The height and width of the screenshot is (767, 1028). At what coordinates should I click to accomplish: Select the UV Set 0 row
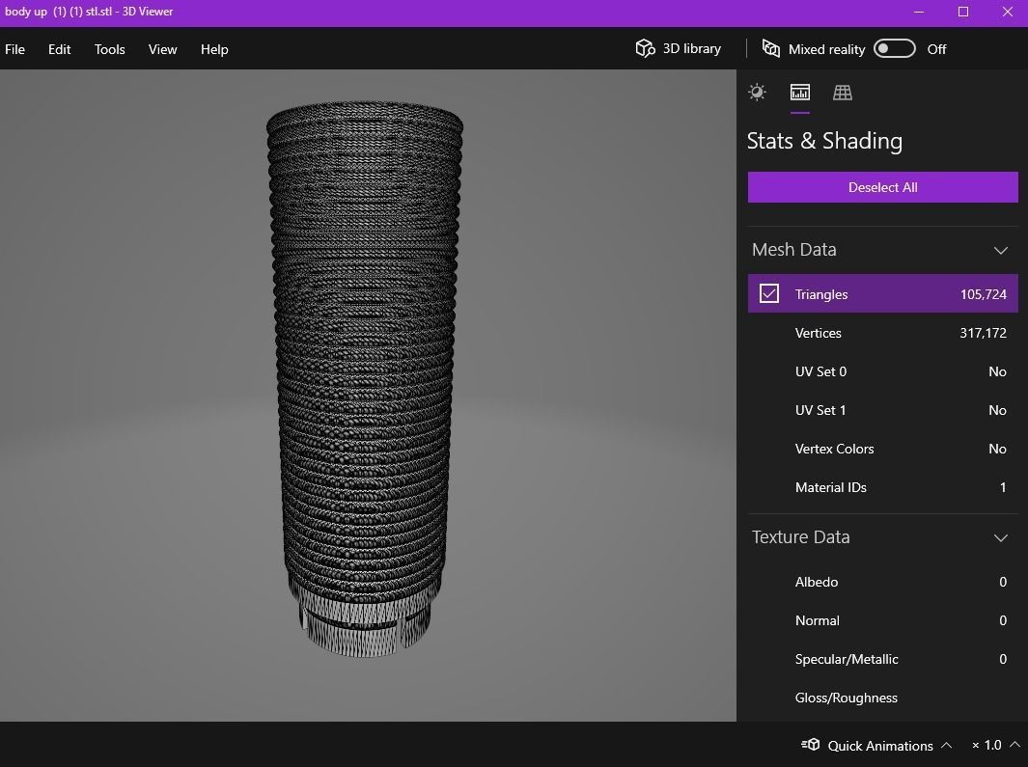pyautogui.click(x=882, y=371)
